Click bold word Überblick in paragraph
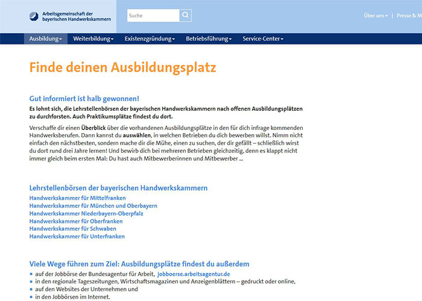The width and height of the screenshot is (422, 301). click(93, 128)
